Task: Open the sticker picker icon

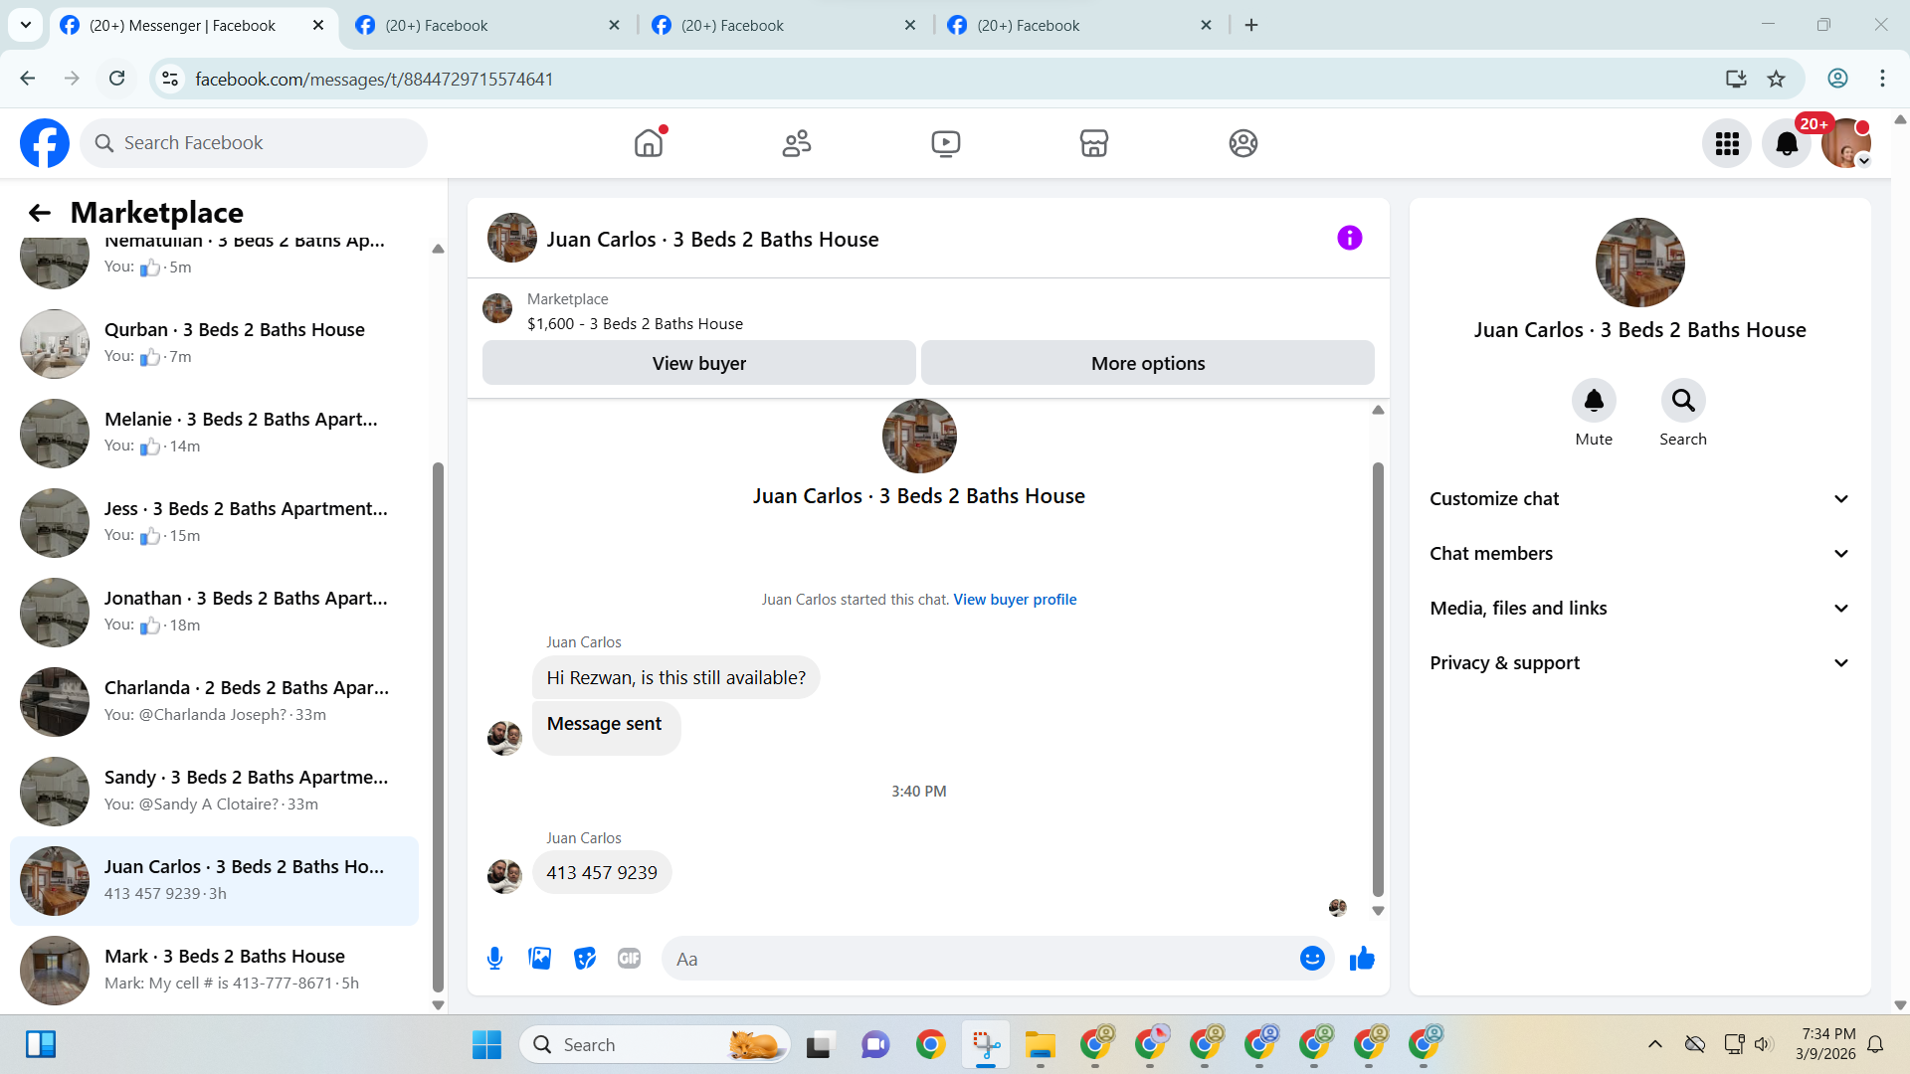Action: click(x=585, y=959)
